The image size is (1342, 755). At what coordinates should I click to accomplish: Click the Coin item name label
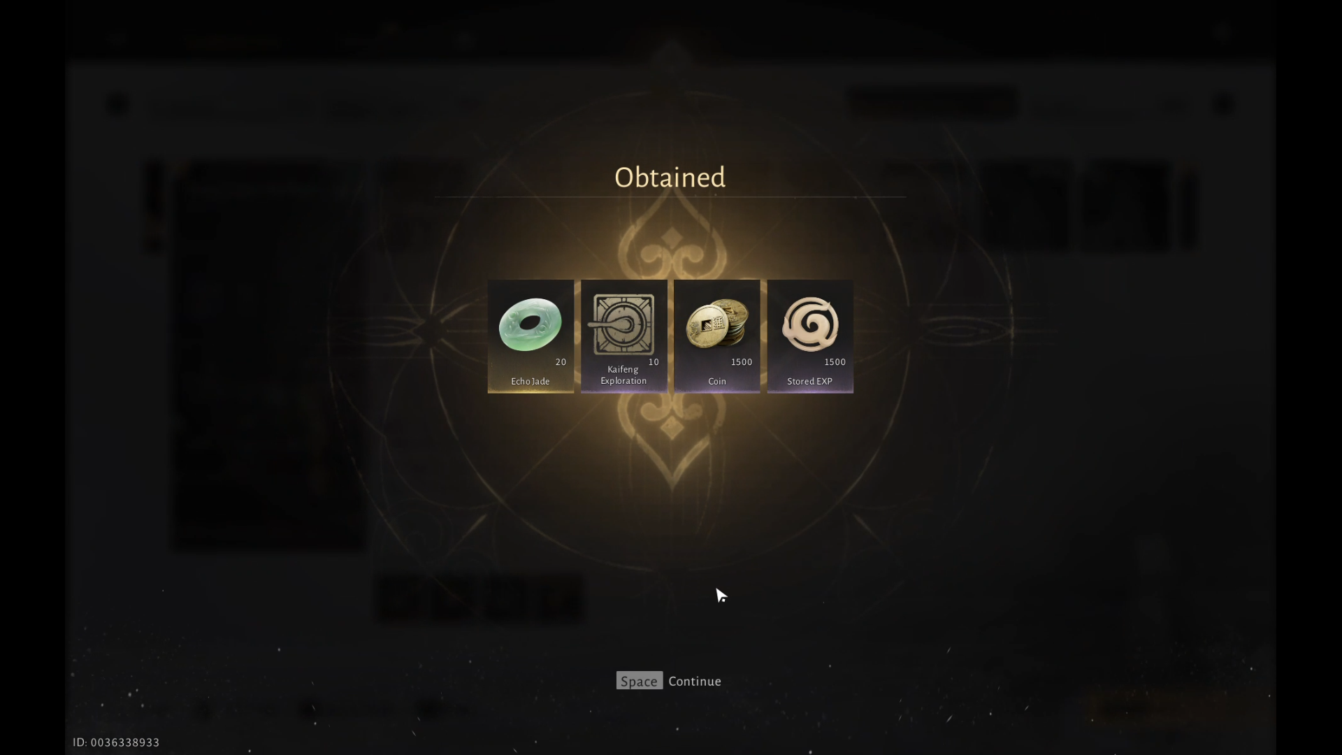717,382
